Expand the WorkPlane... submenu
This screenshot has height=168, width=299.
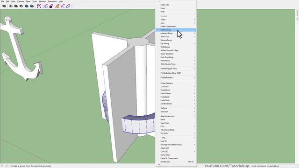pos(176,61)
